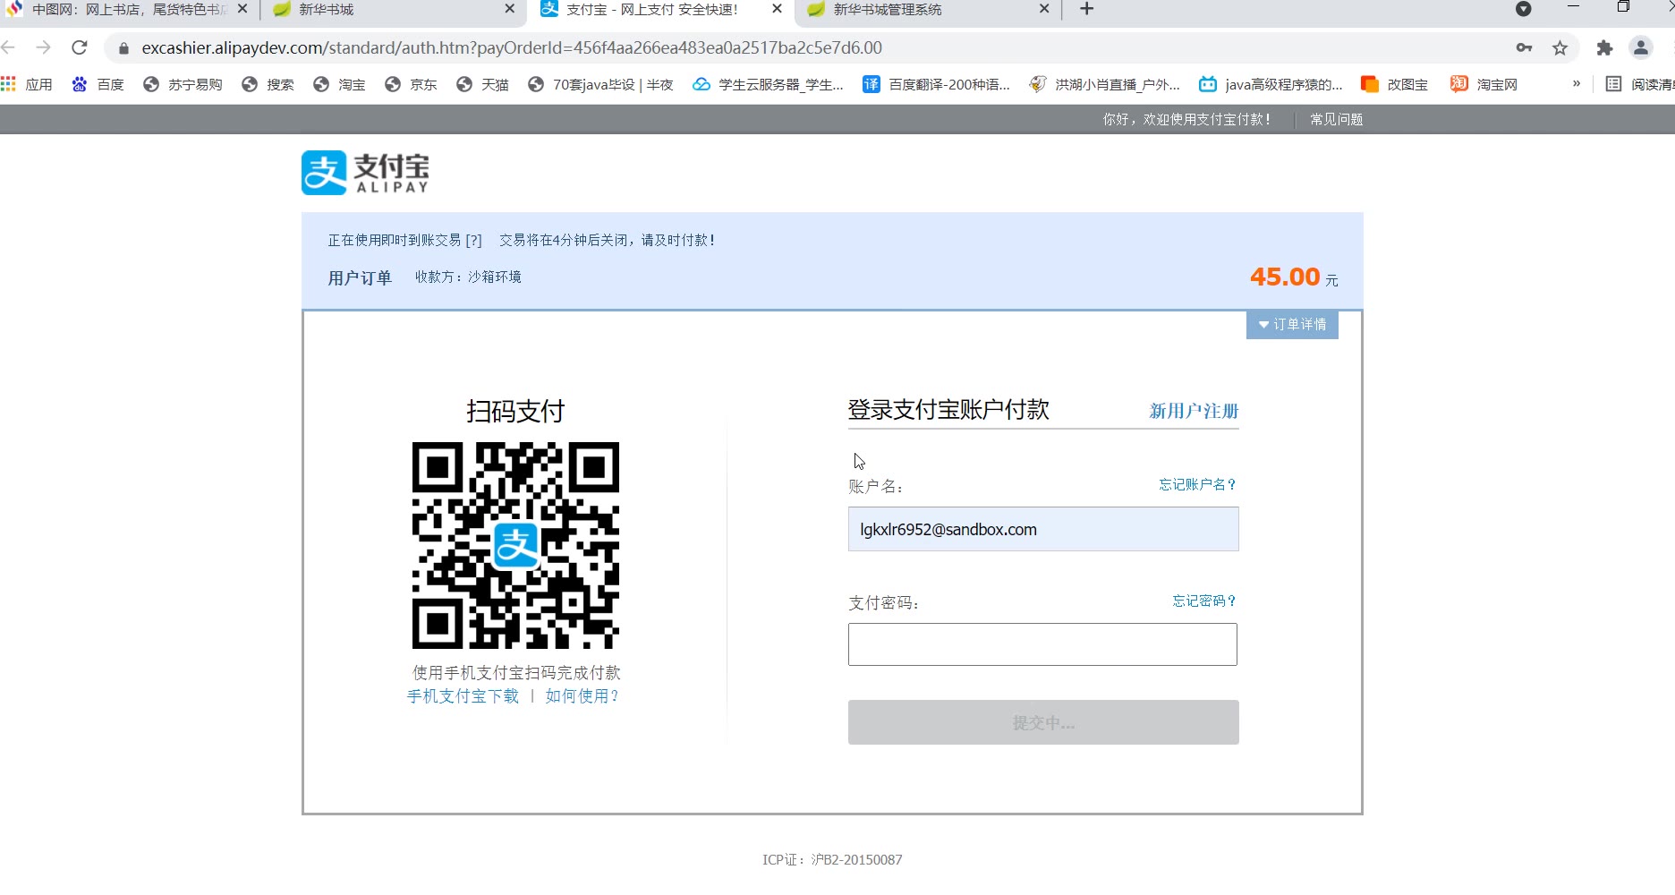Click the ICP证 沪B2-20150087 text

pos(832,859)
